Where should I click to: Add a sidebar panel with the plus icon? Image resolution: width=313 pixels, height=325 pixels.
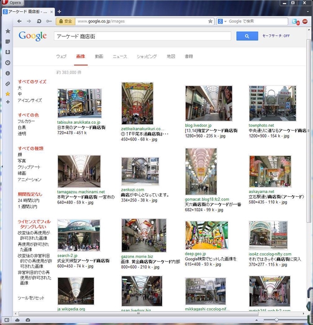click(8, 102)
